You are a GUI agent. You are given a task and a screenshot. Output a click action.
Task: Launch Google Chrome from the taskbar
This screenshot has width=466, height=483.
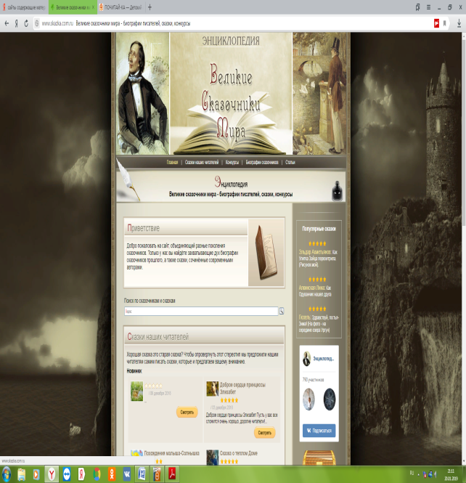coord(97,475)
